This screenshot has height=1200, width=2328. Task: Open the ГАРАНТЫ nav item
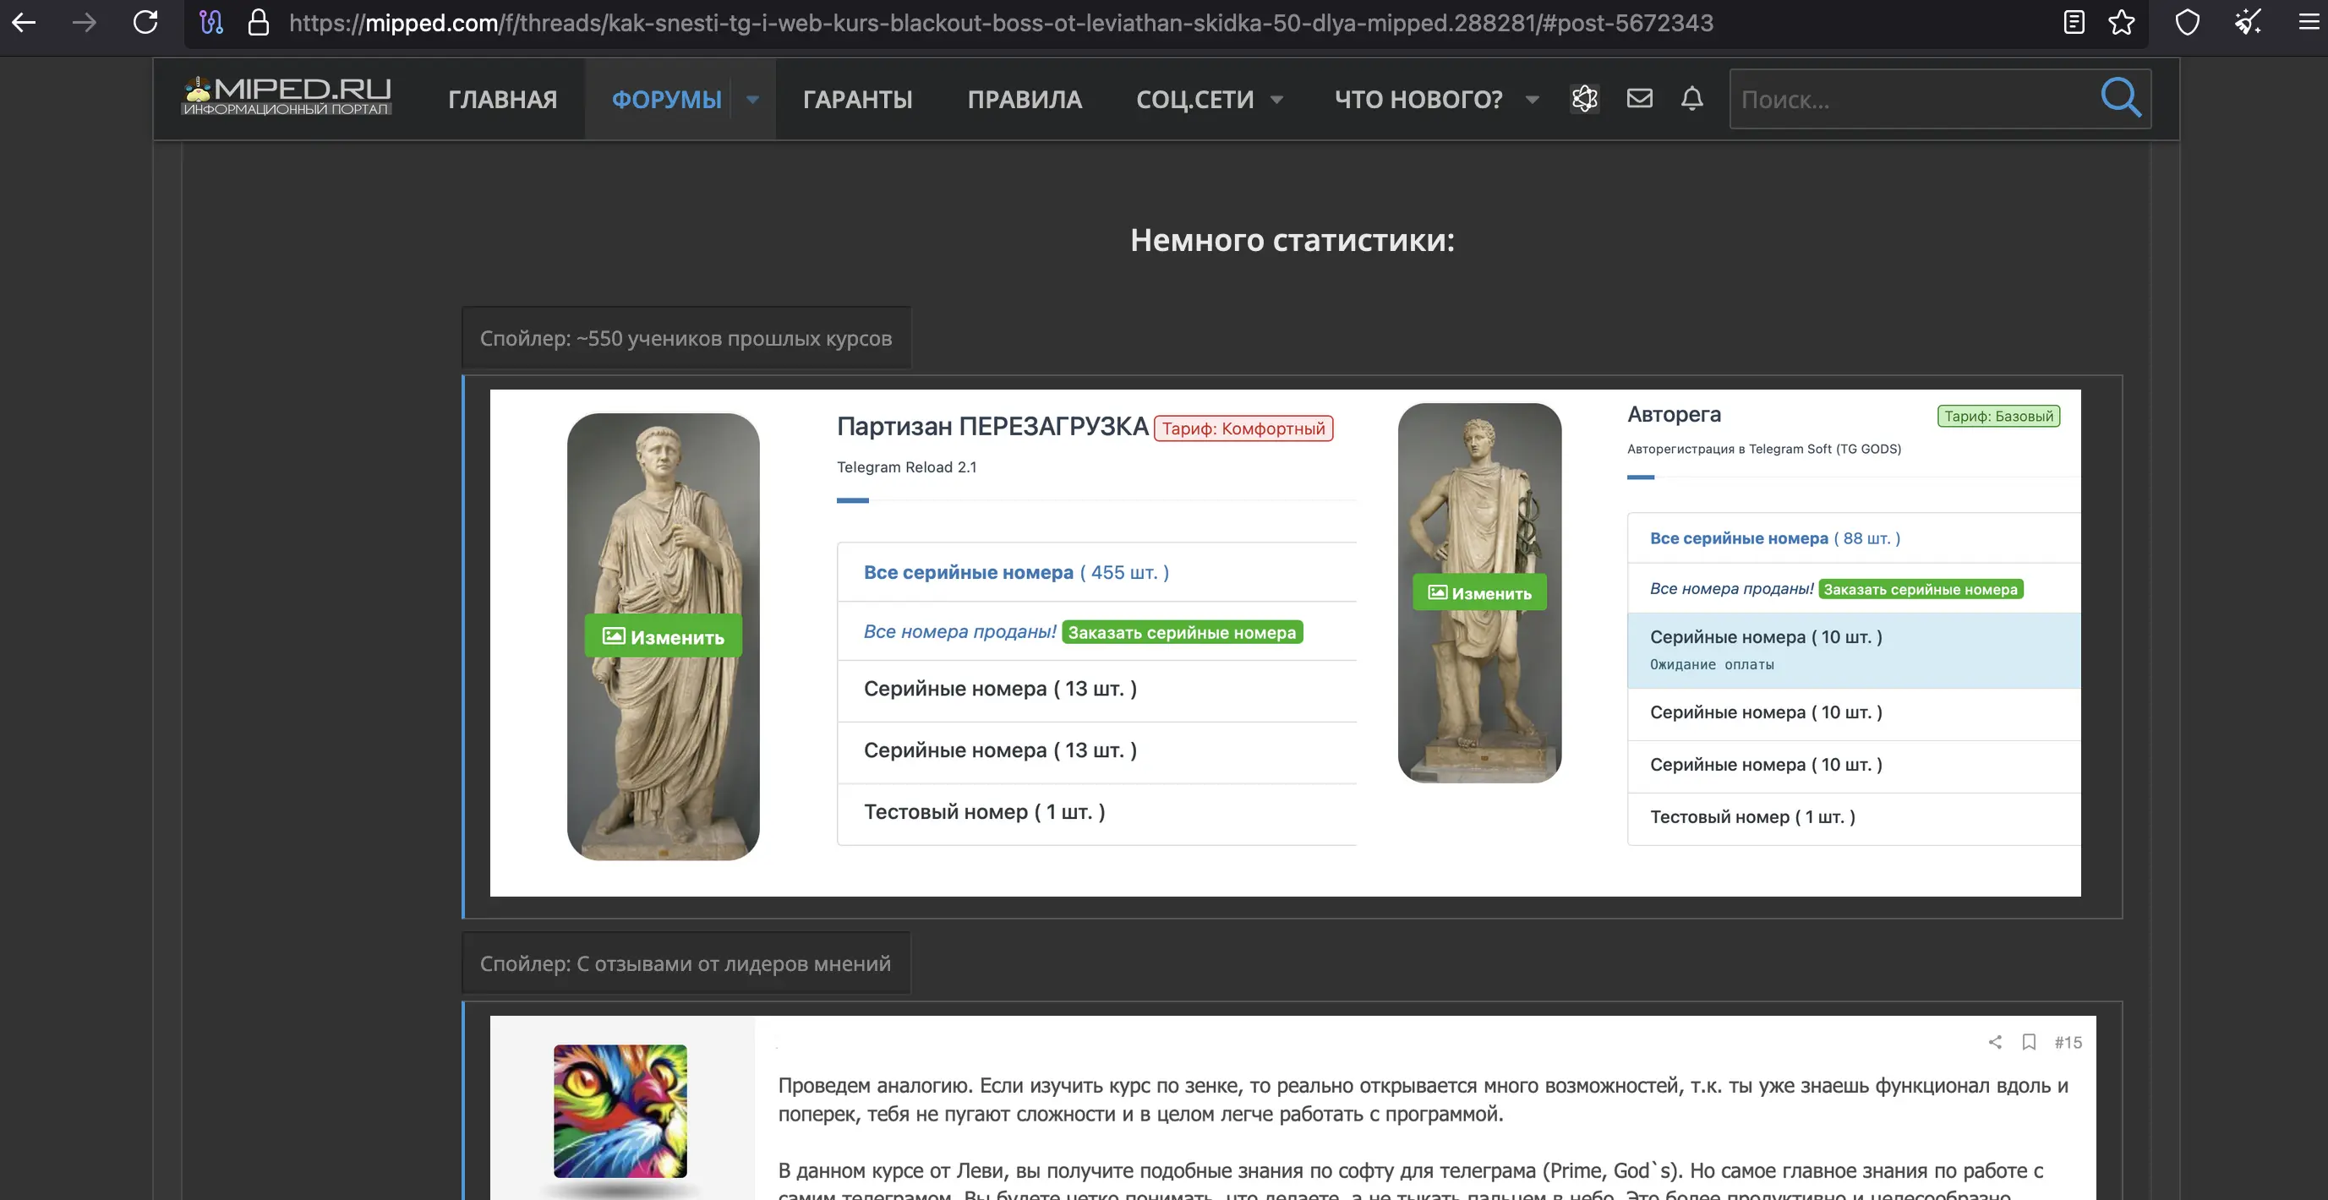[x=858, y=100]
